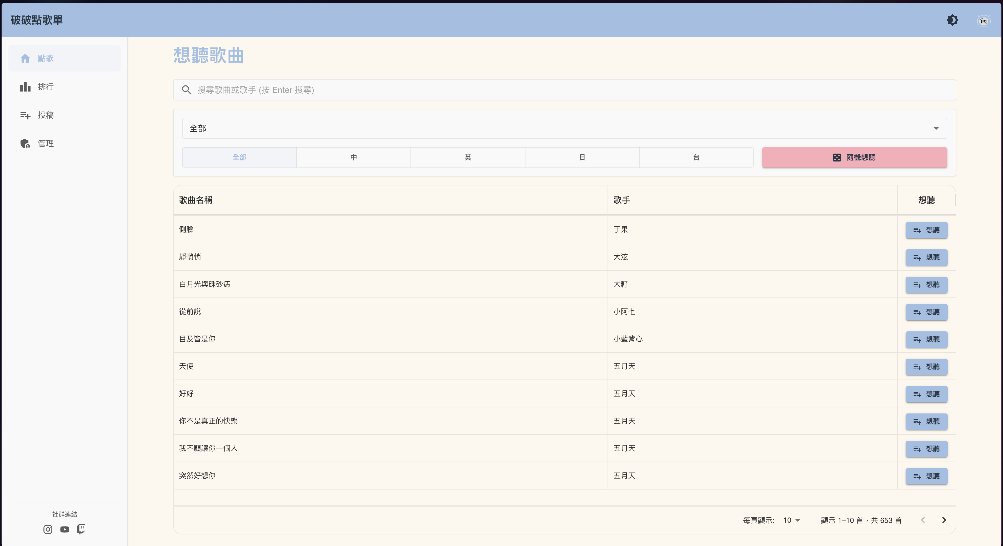The image size is (1003, 546).
Task: Toggle the dark/light theme icon
Action: (x=952, y=20)
